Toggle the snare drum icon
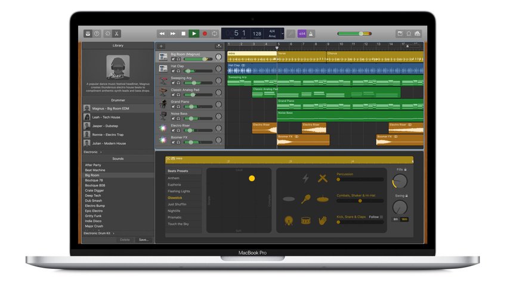 pos(305,221)
